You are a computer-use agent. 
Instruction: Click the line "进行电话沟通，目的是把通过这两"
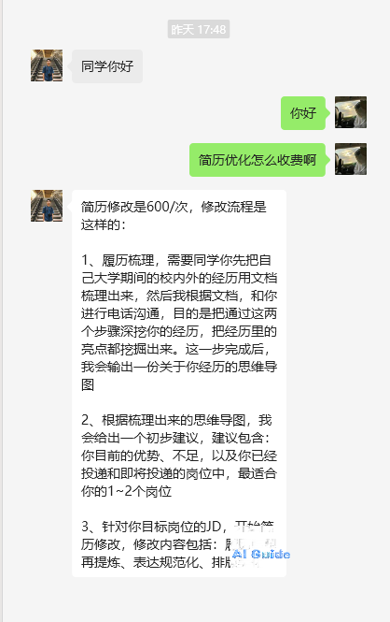tap(179, 313)
